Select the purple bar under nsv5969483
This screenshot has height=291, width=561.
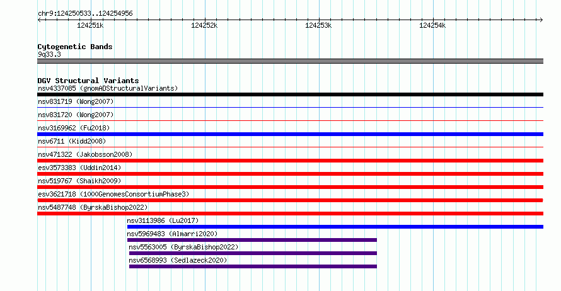click(x=252, y=240)
